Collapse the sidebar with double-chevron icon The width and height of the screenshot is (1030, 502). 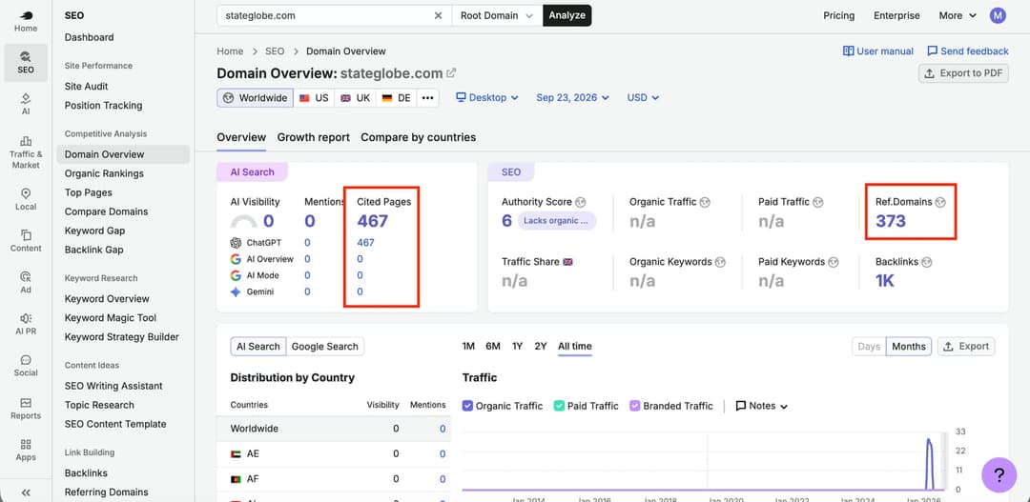coord(26,492)
